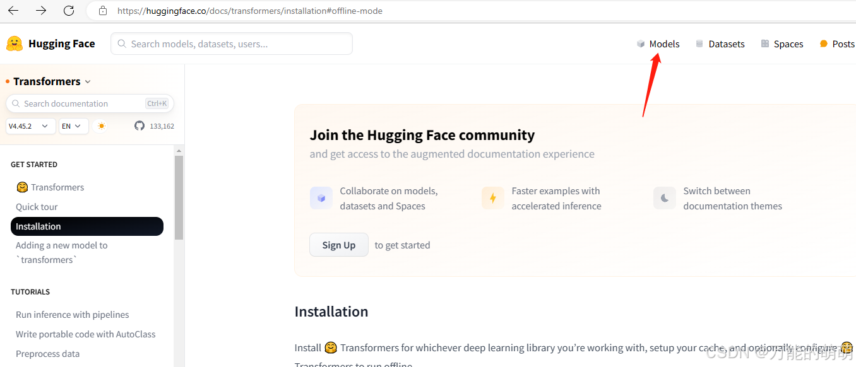Viewport: 856px width, 367px height.
Task: Toggle the sun light/dark theme switch
Action: (101, 126)
